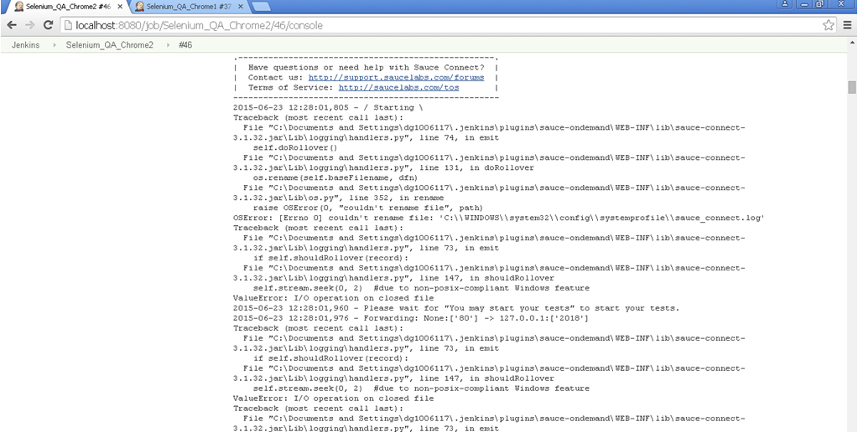Image resolution: width=858 pixels, height=432 pixels.
Task: Click the page icon in the address bar
Action: pos(68,25)
